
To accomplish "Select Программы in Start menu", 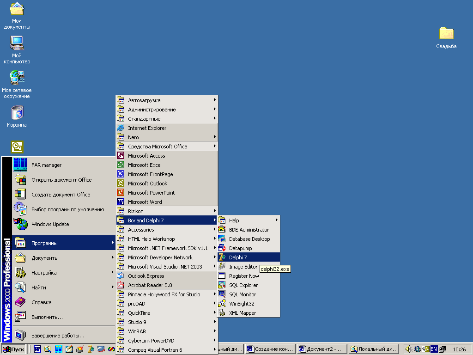I will click(64, 243).
